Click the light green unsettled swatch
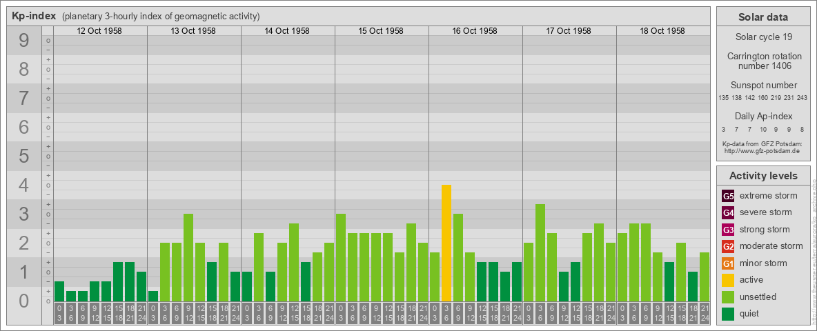This screenshot has width=817, height=331. [728, 297]
